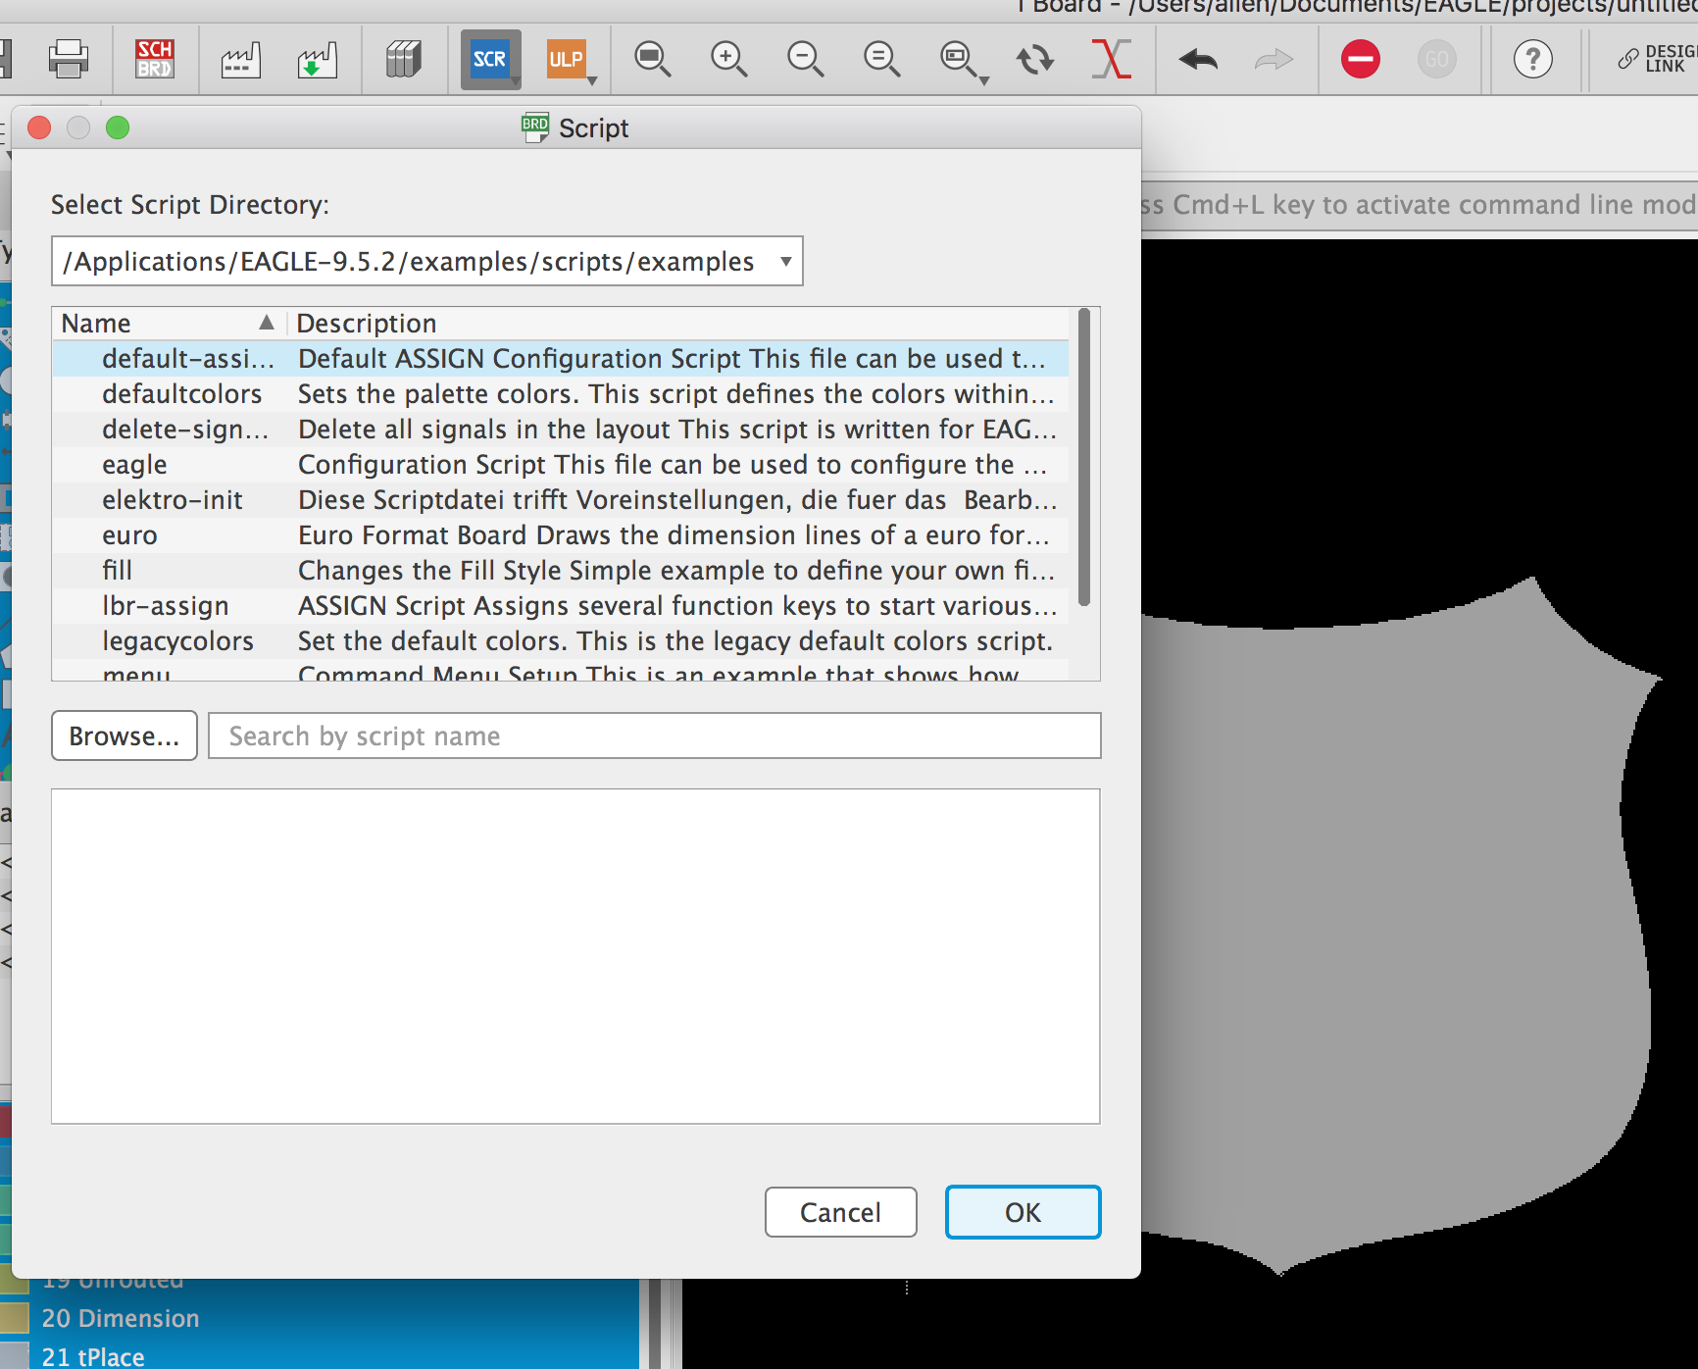Click the ULP toolbar icon
The height and width of the screenshot is (1369, 1698).
(566, 59)
